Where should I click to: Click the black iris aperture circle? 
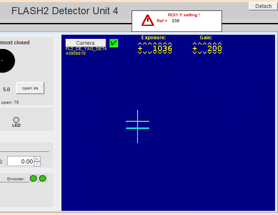pyautogui.click(x=6, y=61)
